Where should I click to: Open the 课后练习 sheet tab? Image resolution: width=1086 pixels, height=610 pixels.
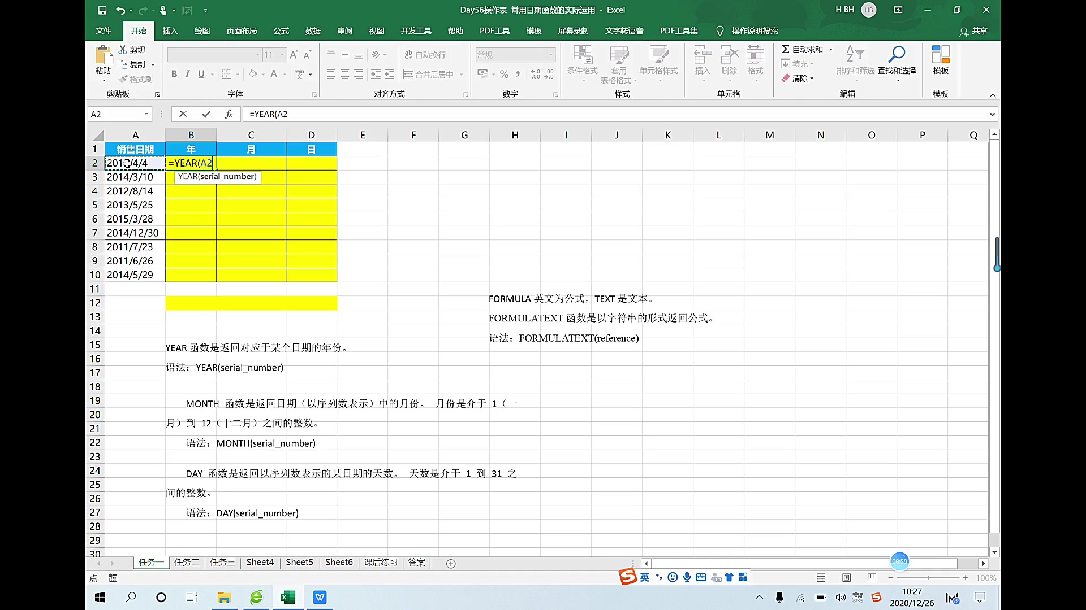[380, 562]
